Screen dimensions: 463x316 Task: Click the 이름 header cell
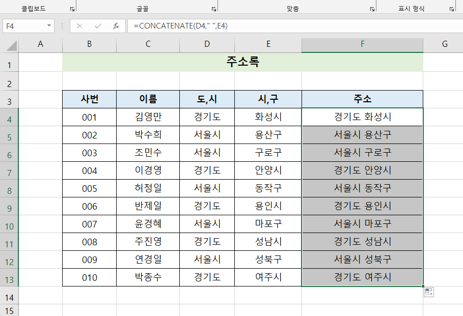point(148,99)
